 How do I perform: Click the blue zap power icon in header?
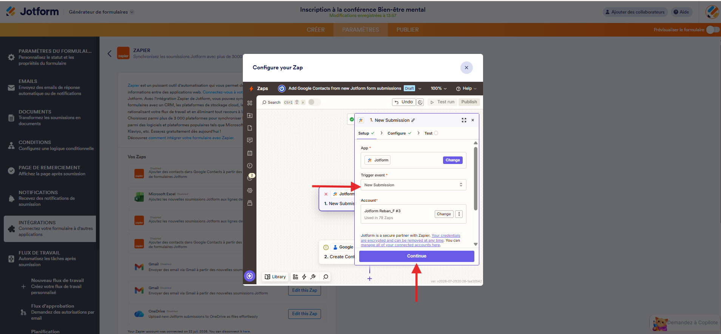tap(282, 89)
